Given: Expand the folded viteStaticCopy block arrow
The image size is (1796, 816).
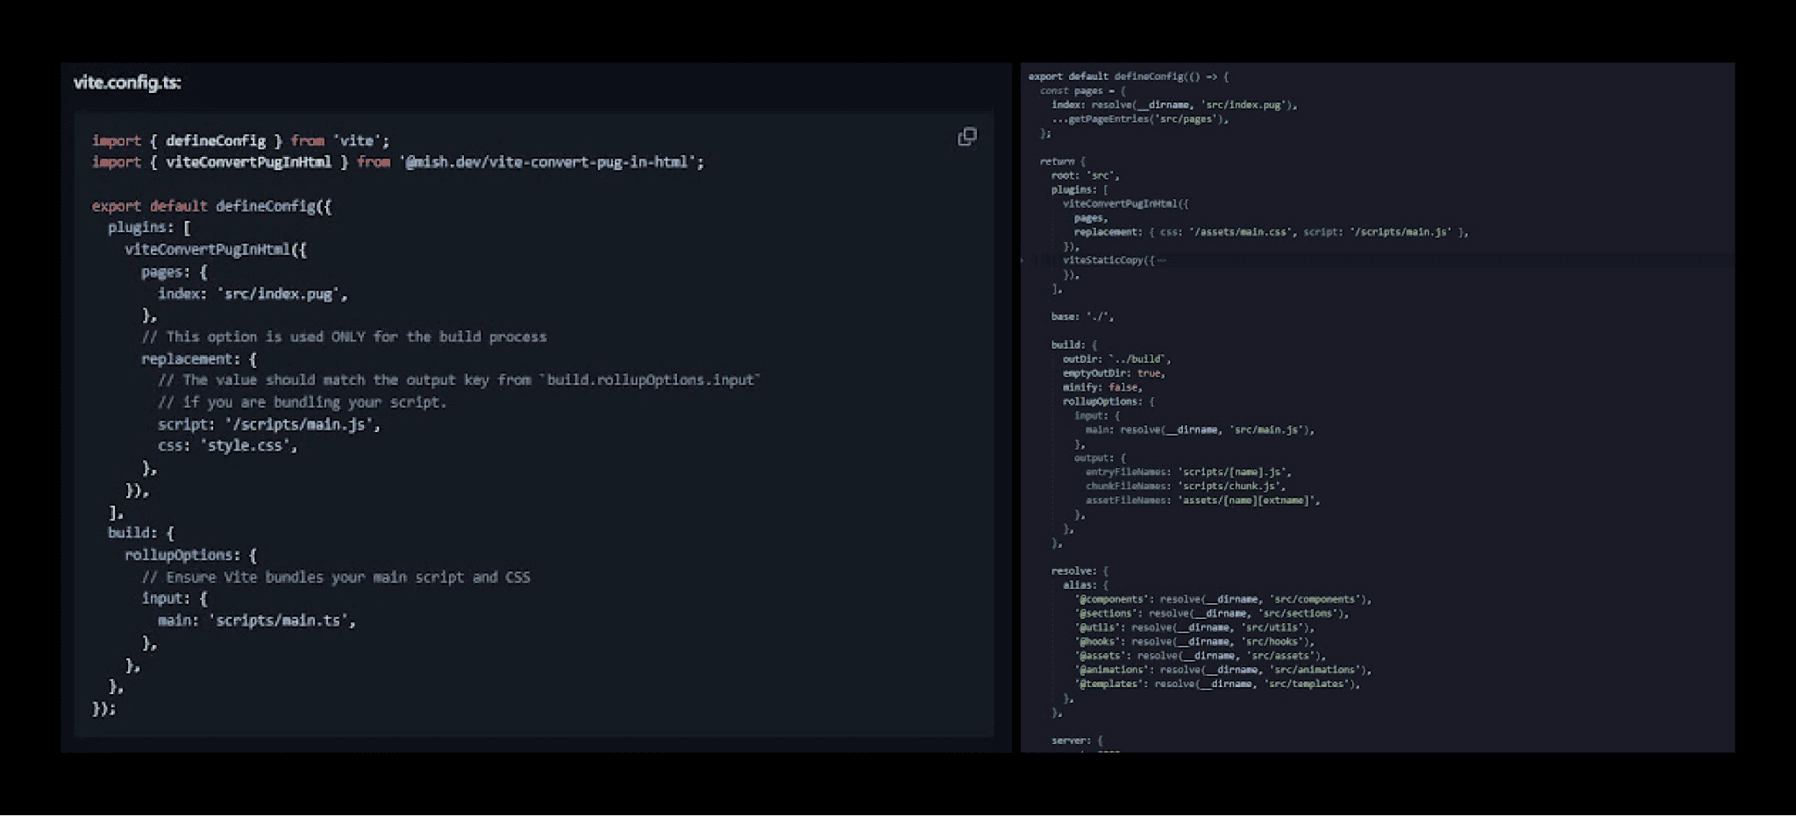Looking at the screenshot, I should (x=1023, y=260).
